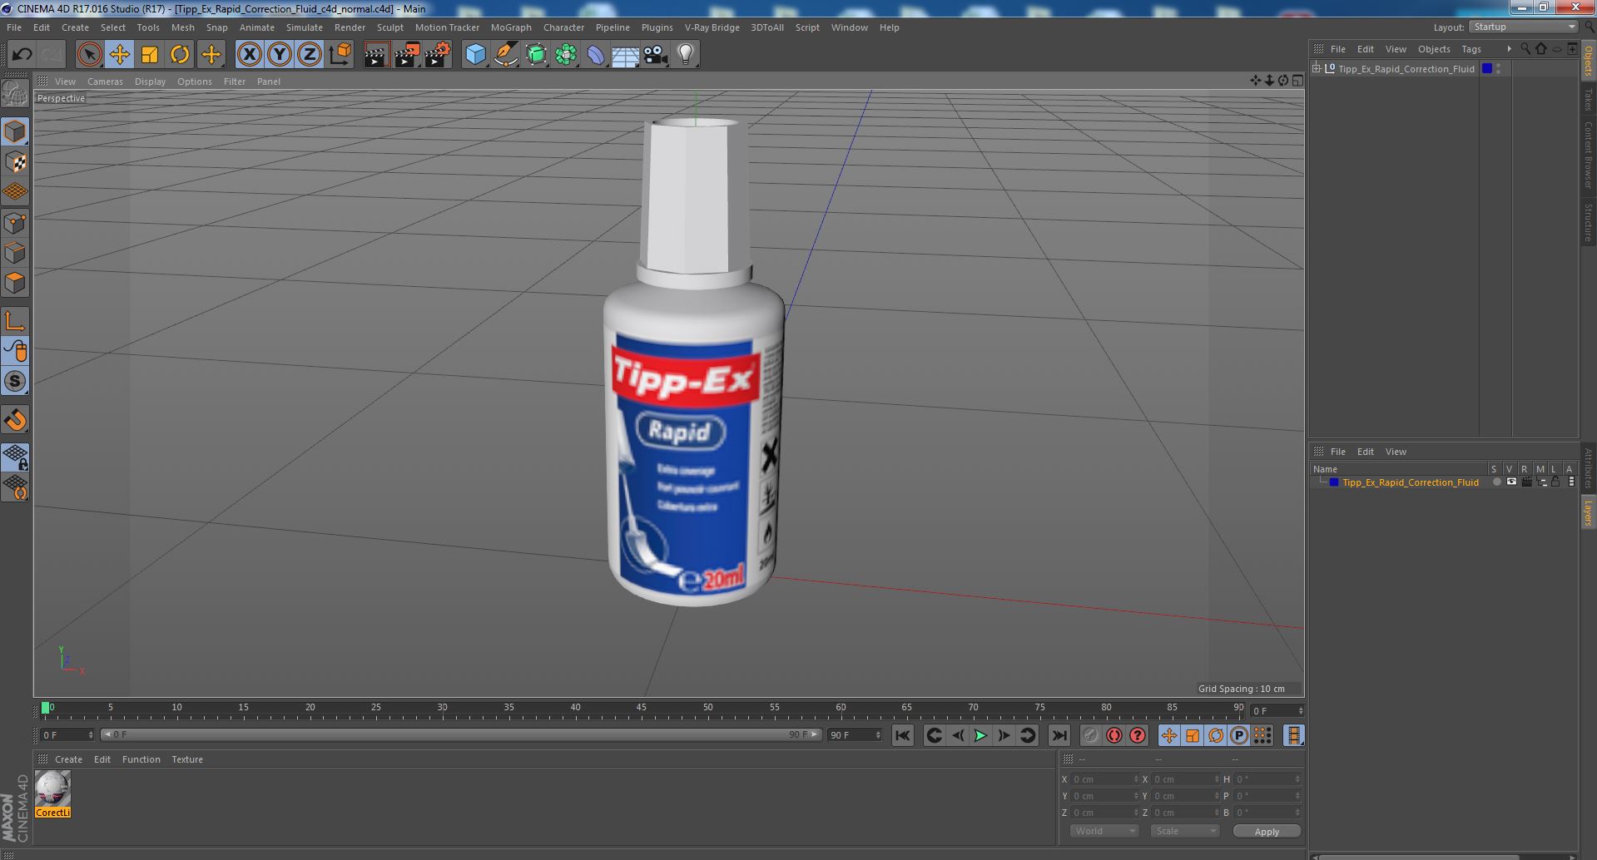The height and width of the screenshot is (860, 1597).
Task: Render the active view clapboard icon
Action: [x=376, y=55]
